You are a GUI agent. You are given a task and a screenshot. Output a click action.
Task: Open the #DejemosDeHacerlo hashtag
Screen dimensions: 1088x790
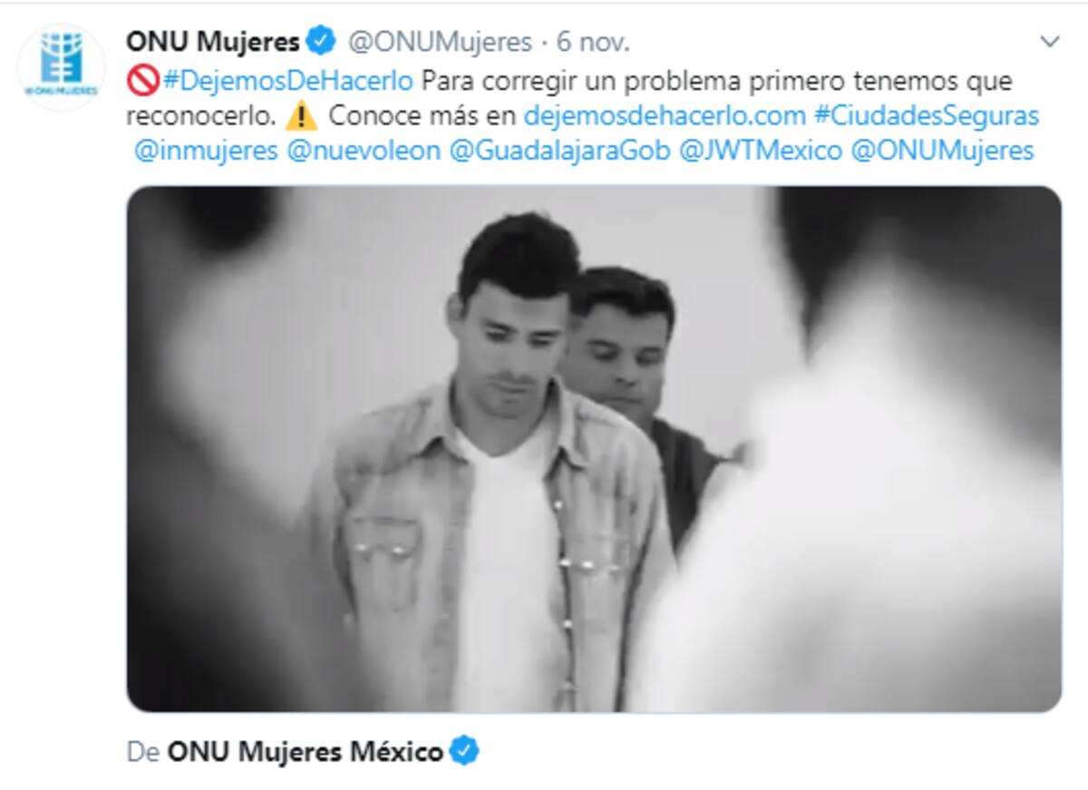pyautogui.click(x=288, y=81)
